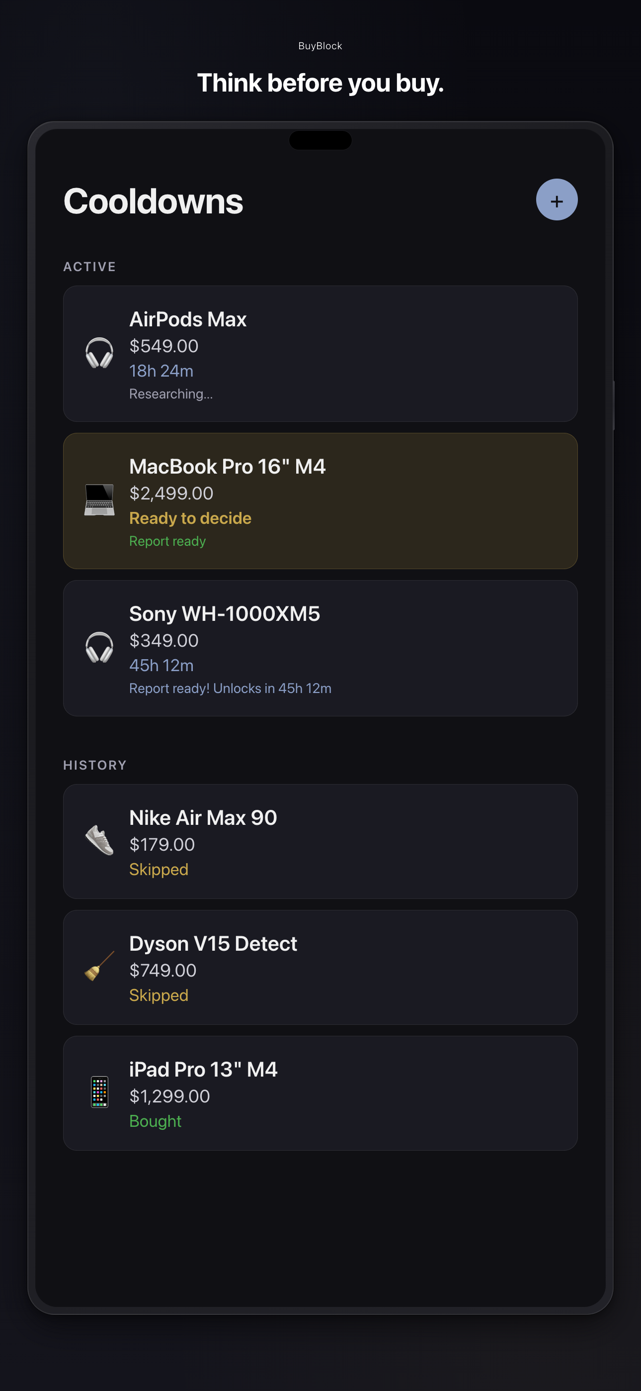Tap the plus button to add an item

point(557,200)
